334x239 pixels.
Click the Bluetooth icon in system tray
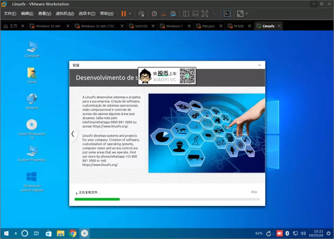(287, 233)
